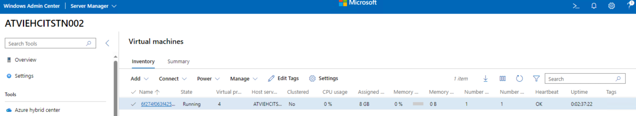Click the ATVIEHCITS... host server cell
This screenshot has width=636, height=116.
point(268,104)
